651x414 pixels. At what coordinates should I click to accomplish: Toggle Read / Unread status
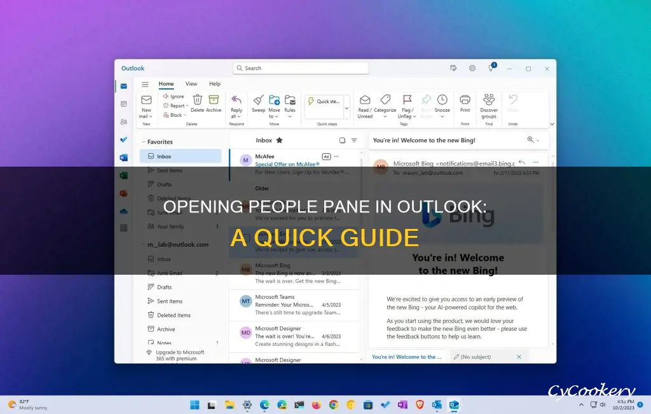point(365,106)
